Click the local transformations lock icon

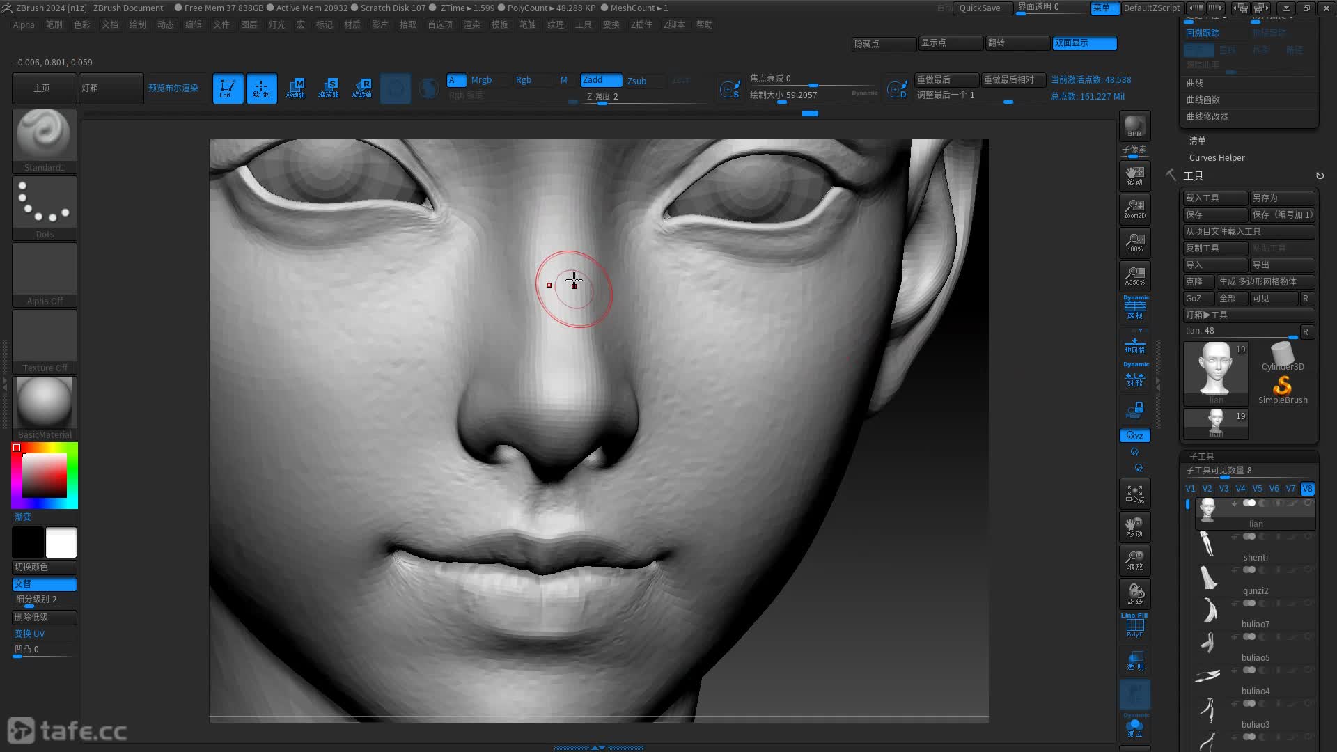point(1134,409)
